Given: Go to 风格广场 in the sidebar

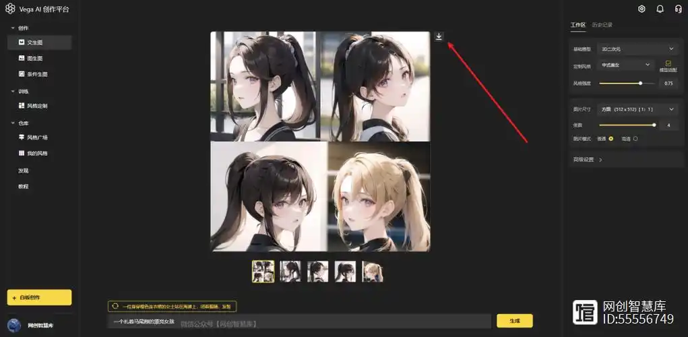Looking at the screenshot, I should (36, 137).
